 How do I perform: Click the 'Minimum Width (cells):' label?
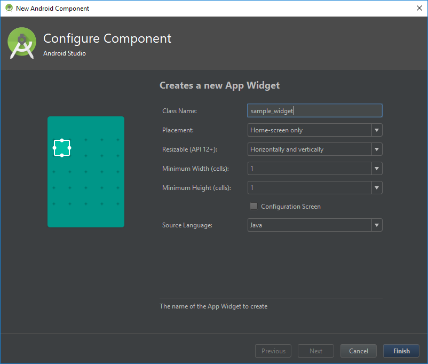pyautogui.click(x=195, y=169)
